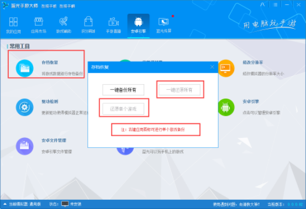Click the 安卓文件管理 title text
Viewport: 306px width, 209px height.
click(54, 141)
